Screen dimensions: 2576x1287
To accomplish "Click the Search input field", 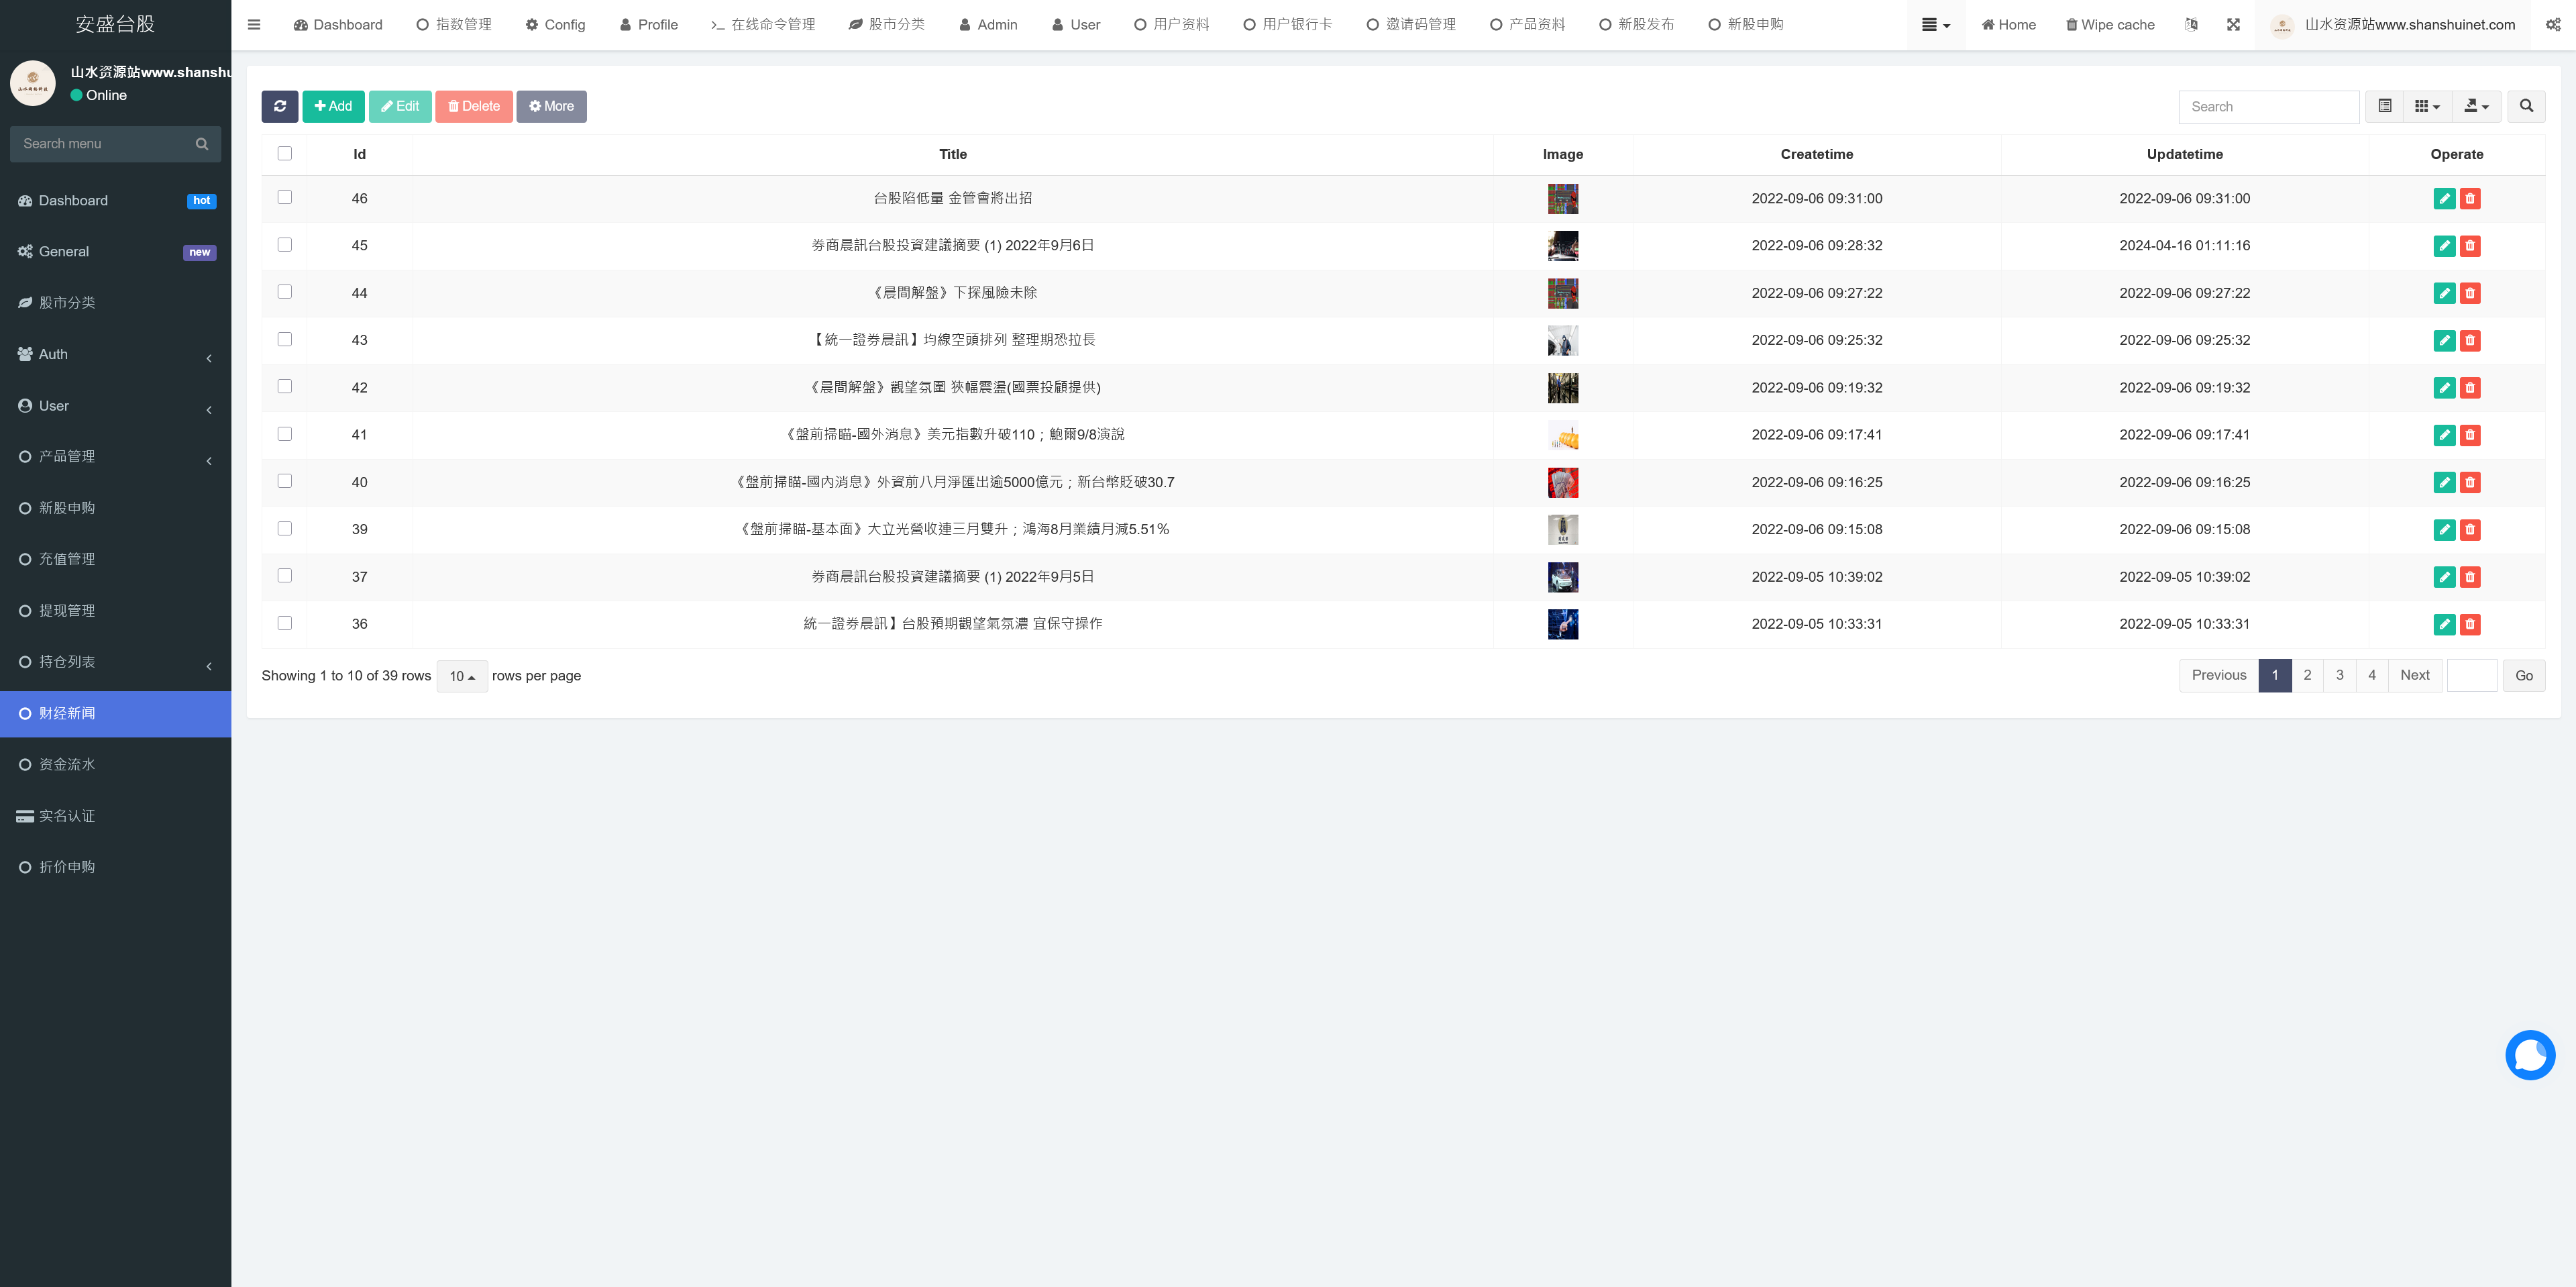I will click(x=2270, y=106).
